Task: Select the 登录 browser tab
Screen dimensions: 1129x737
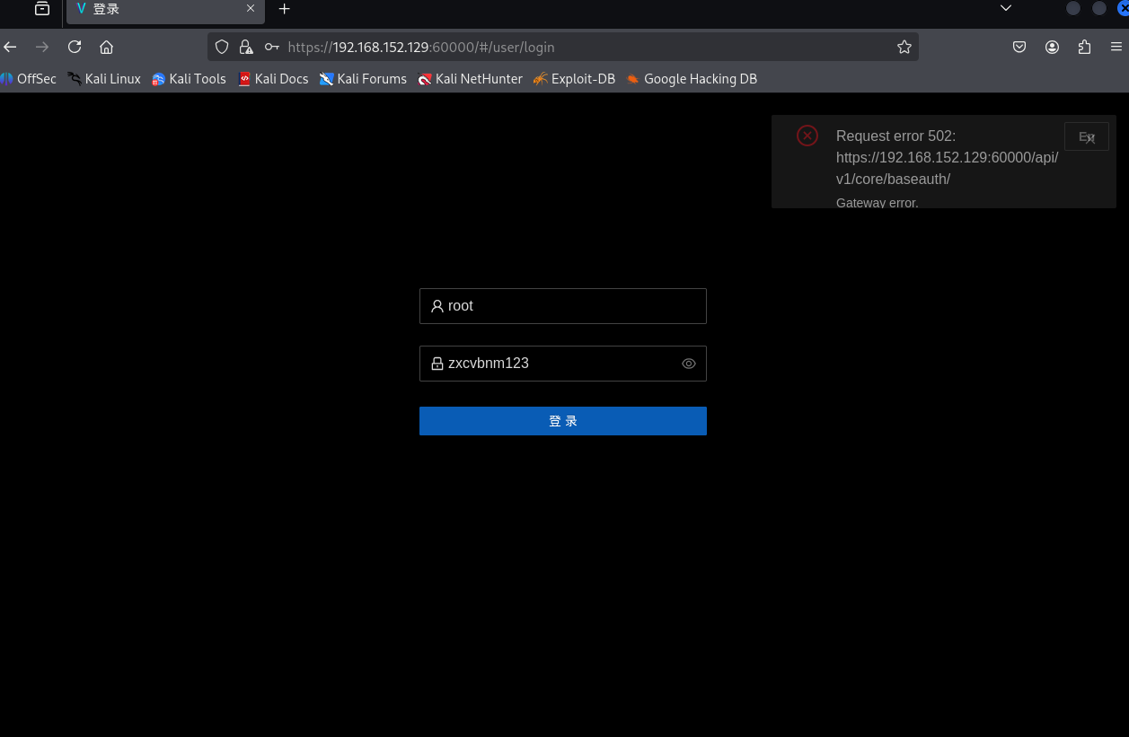Action: 165,11
